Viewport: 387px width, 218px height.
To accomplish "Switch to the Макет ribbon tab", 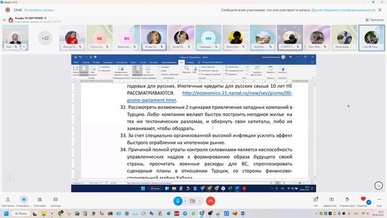I will [x=133, y=62].
